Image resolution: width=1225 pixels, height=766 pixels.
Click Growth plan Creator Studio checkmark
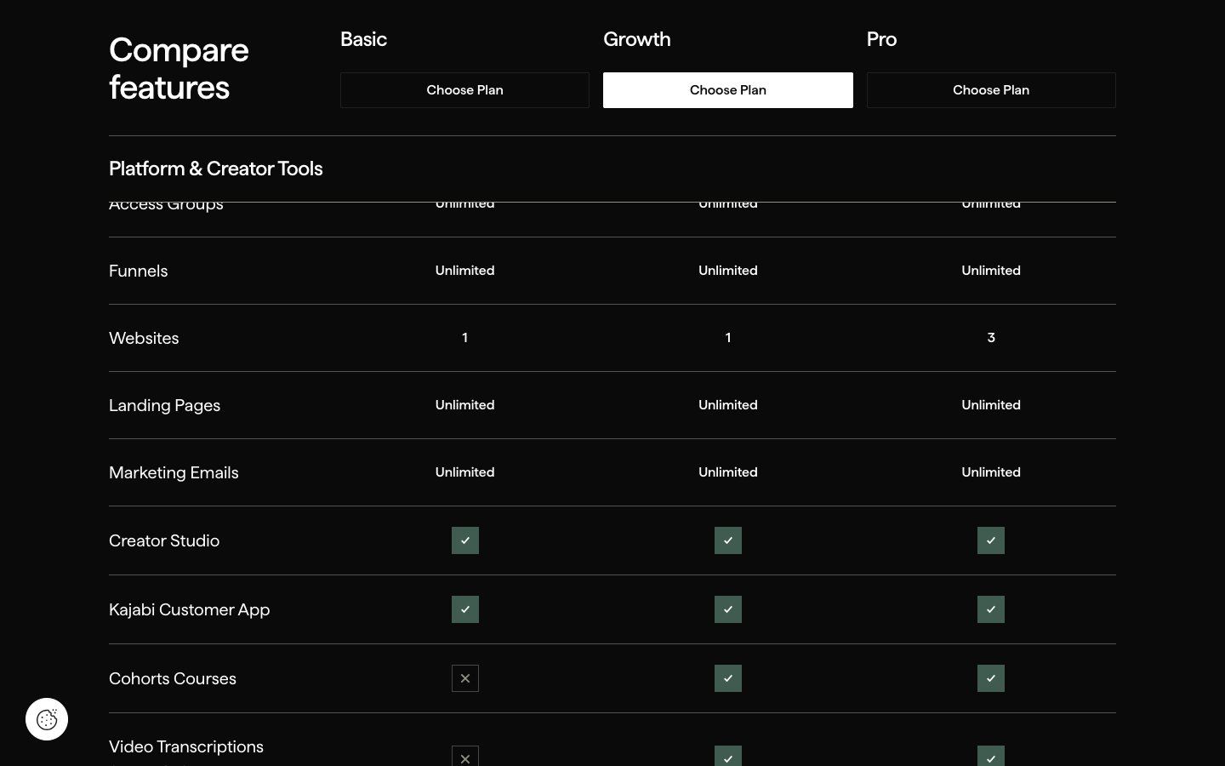(728, 540)
